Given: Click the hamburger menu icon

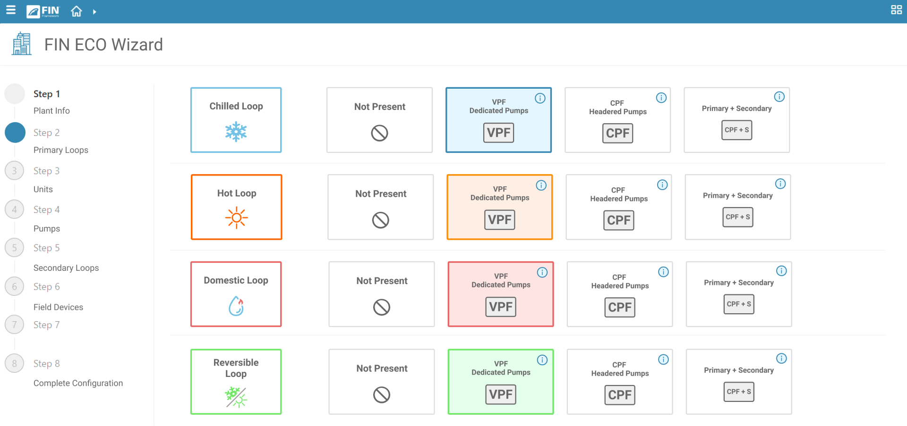Looking at the screenshot, I should pos(10,10).
